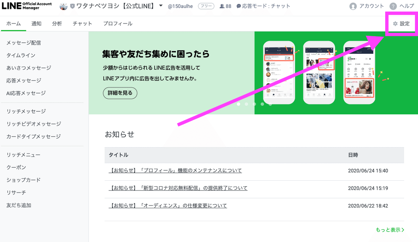418x242 pixels.
Task: Click the お知らせ section heading
Action: point(119,134)
